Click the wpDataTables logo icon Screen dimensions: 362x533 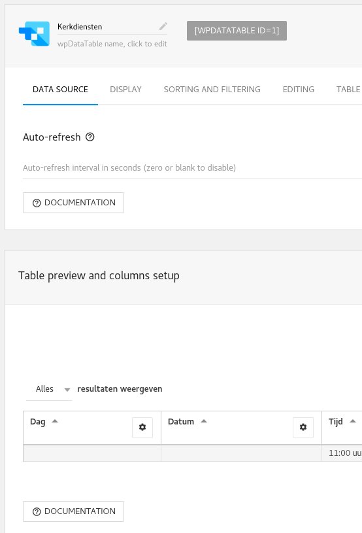click(34, 33)
